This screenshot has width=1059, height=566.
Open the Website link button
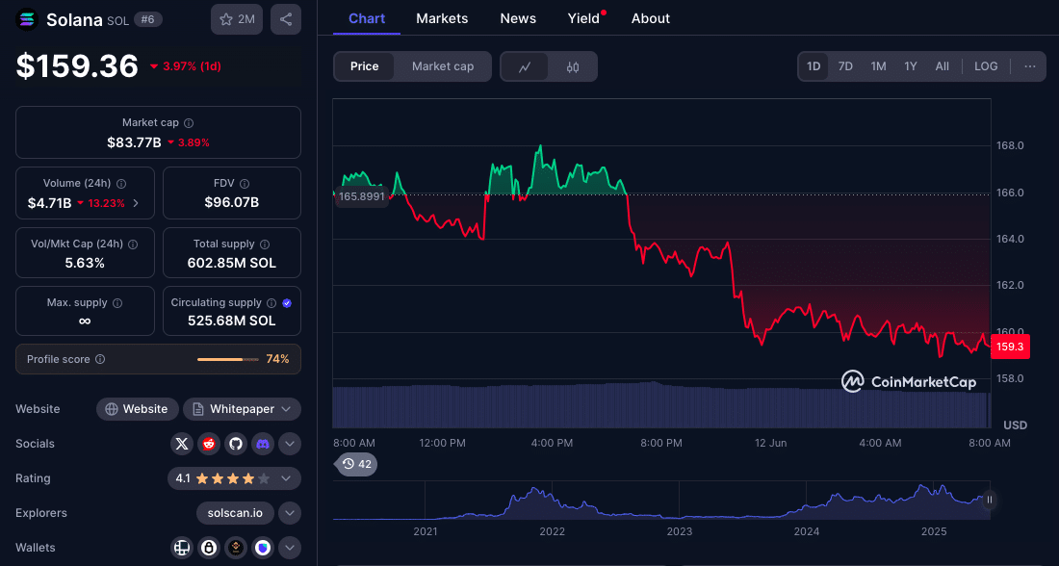137,409
